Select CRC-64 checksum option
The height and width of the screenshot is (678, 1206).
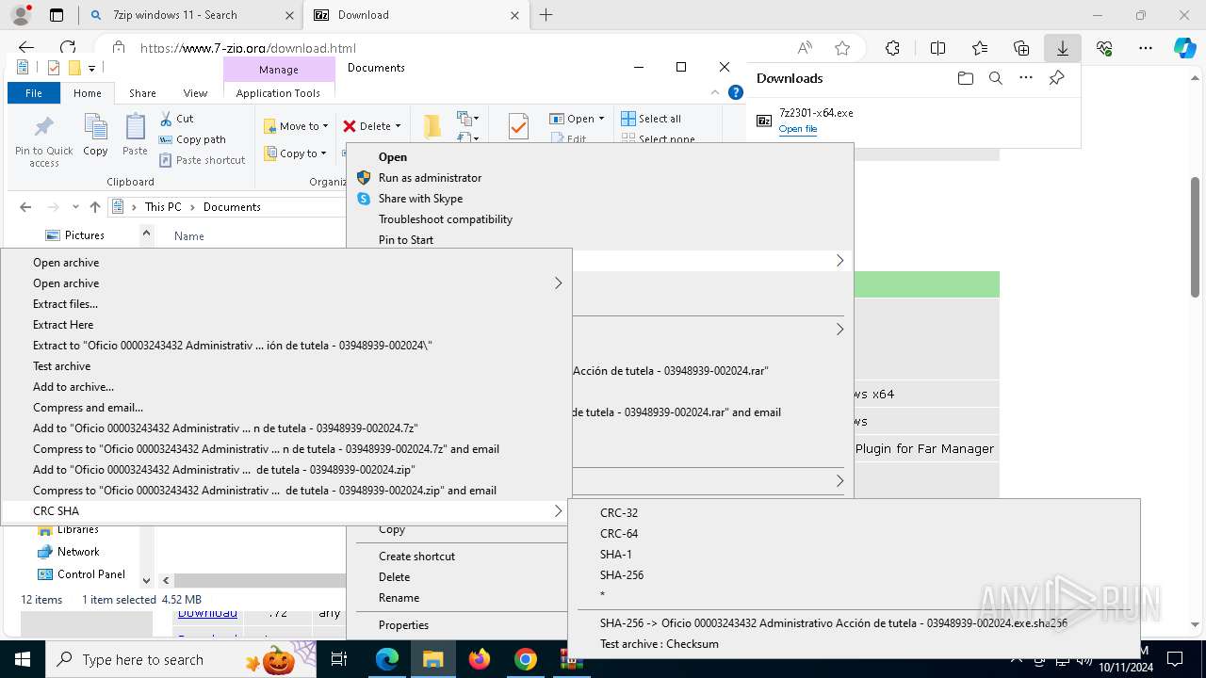coord(619,534)
